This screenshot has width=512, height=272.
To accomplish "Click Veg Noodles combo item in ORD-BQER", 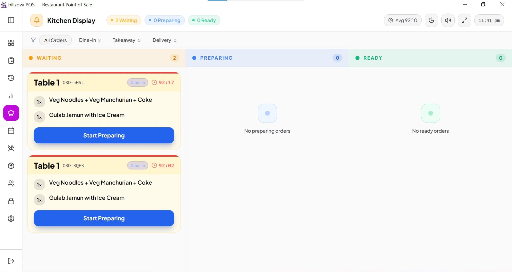I will pyautogui.click(x=101, y=183).
